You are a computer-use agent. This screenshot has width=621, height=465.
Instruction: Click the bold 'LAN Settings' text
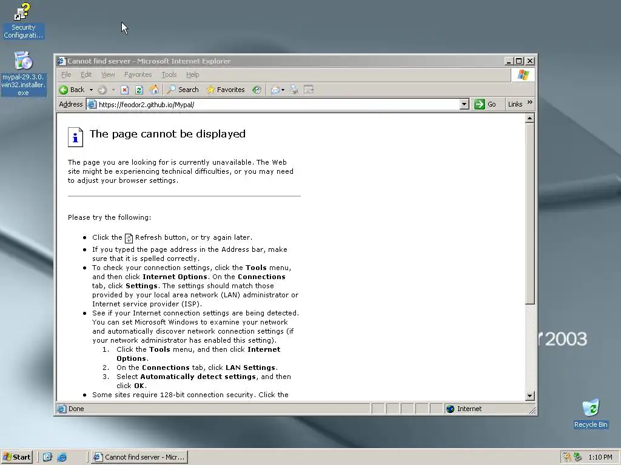click(x=250, y=368)
